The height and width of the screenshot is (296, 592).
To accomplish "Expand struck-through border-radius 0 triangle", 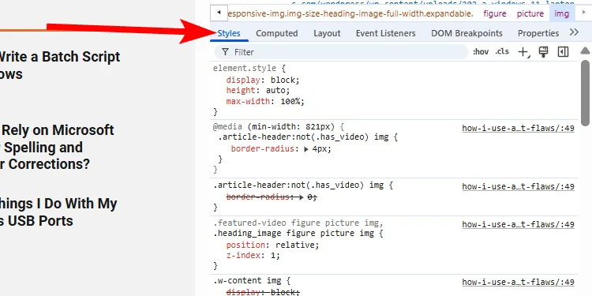I will point(301,197).
